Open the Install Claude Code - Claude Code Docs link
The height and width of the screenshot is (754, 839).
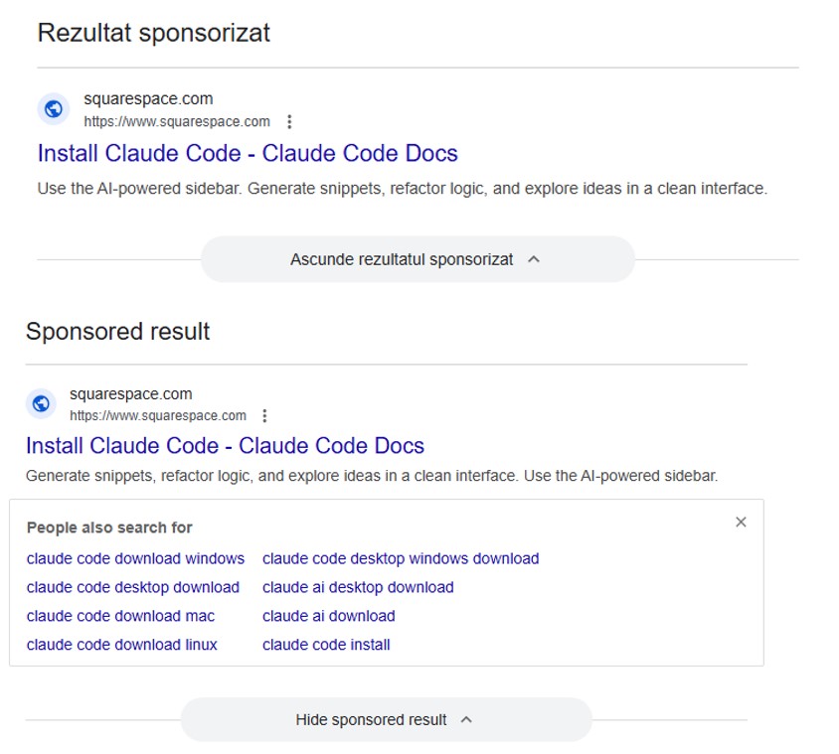coord(247,153)
